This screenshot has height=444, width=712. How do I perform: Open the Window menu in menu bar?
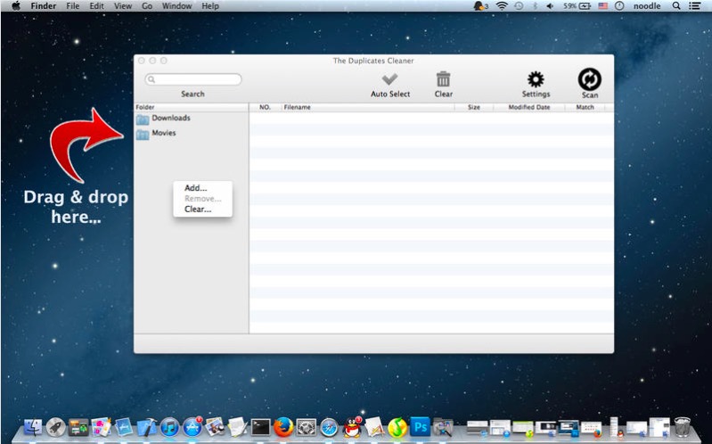tap(176, 6)
